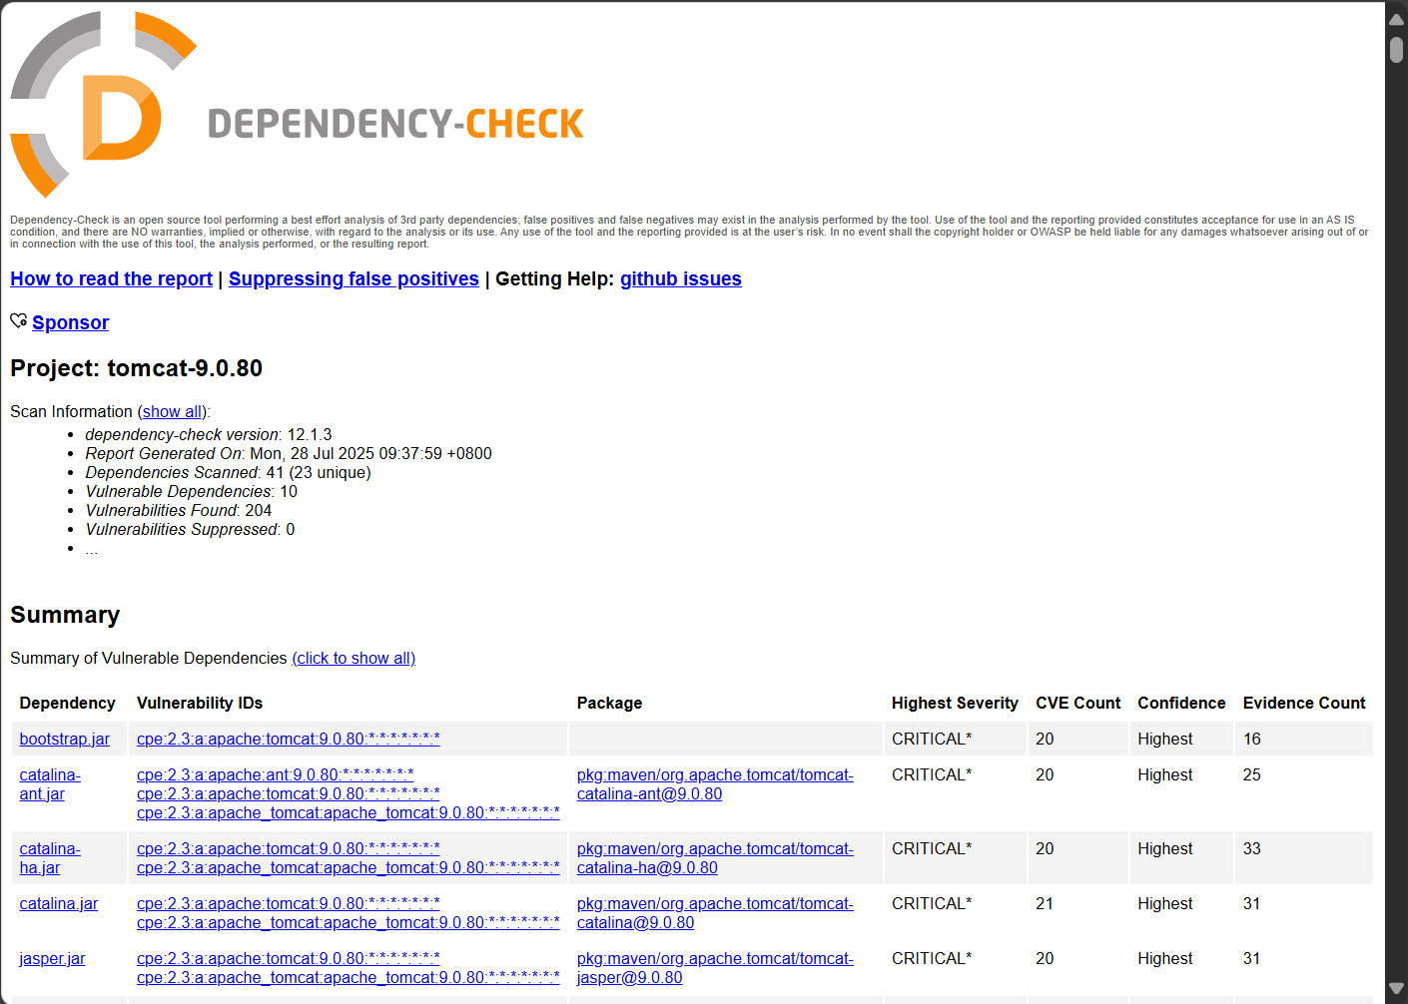Sort table by Confidence header
The image size is (1408, 1004).
(1181, 703)
